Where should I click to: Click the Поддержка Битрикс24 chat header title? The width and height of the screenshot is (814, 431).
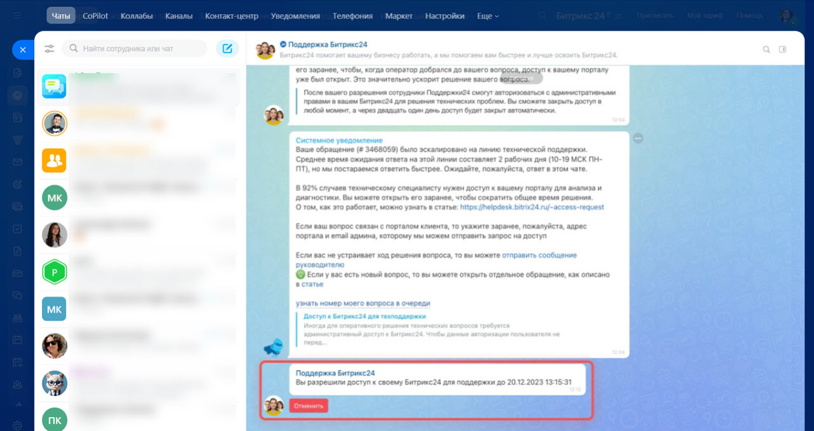(326, 45)
